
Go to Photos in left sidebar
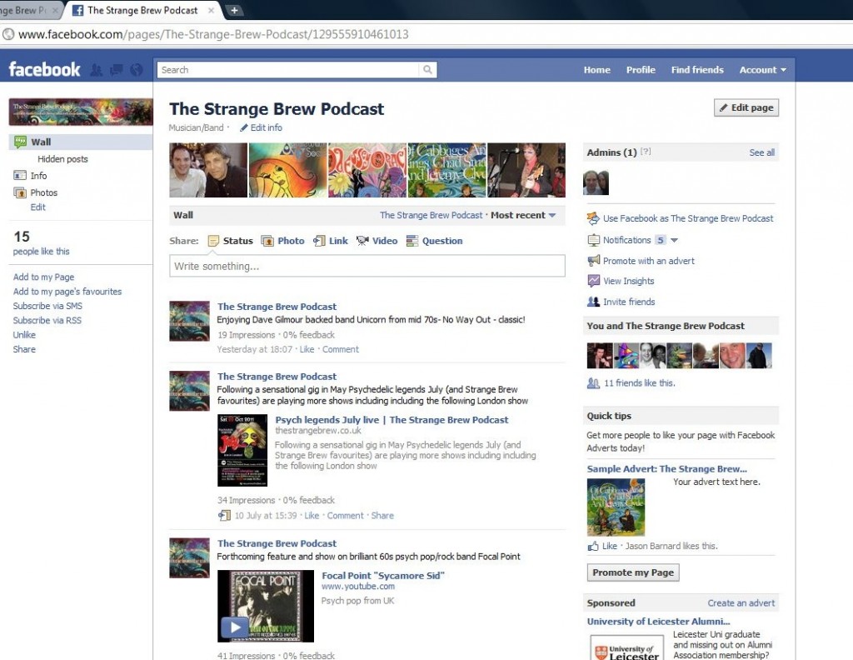[x=43, y=192]
